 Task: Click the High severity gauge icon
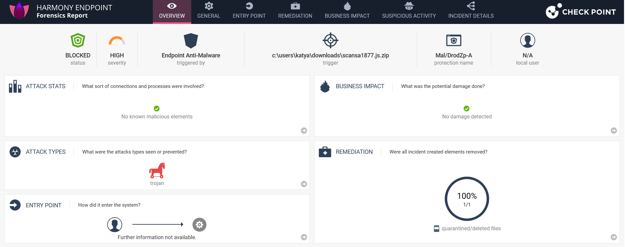point(117,40)
